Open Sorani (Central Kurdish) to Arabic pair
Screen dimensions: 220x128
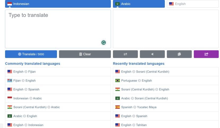(x=58, y=107)
